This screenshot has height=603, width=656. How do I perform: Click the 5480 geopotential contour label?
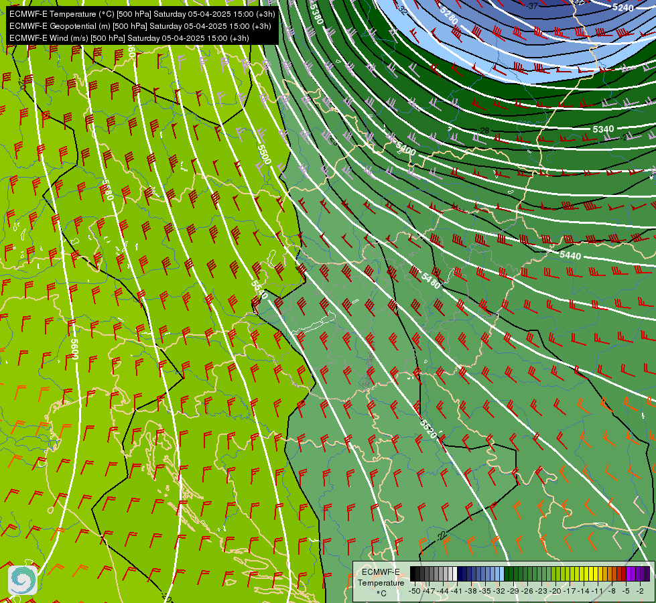click(x=431, y=281)
